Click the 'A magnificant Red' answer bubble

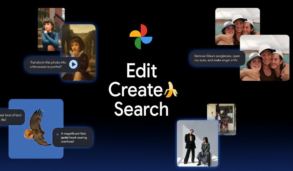pyautogui.click(x=73, y=137)
